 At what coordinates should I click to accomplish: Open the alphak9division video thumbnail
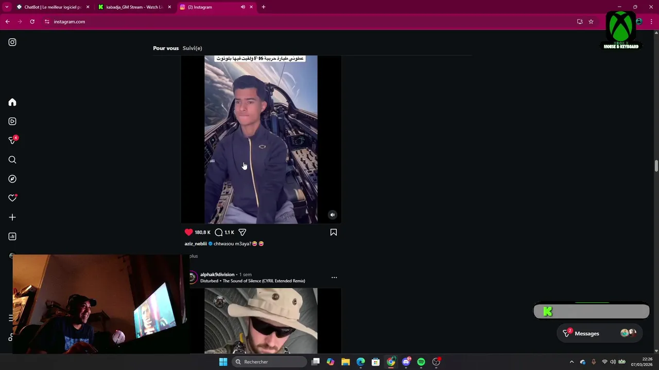point(261,321)
